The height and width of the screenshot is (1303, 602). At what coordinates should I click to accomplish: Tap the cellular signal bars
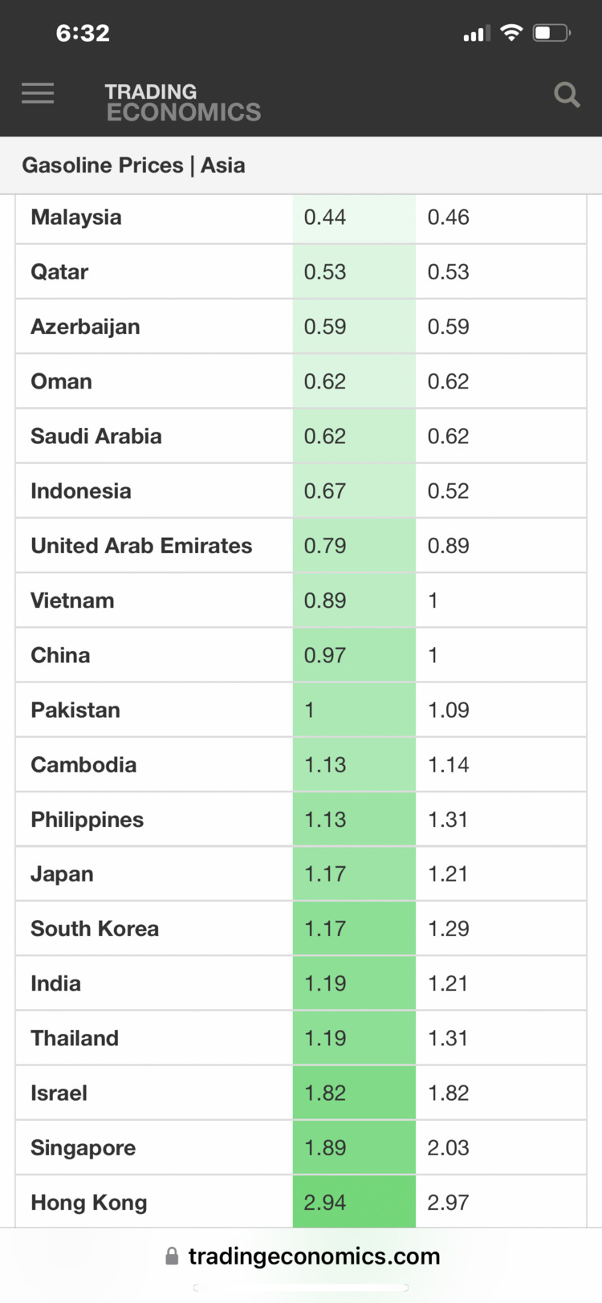476,33
